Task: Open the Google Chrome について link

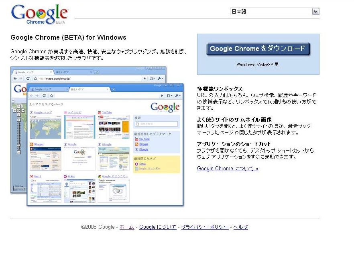Action: pyautogui.click(x=228, y=168)
